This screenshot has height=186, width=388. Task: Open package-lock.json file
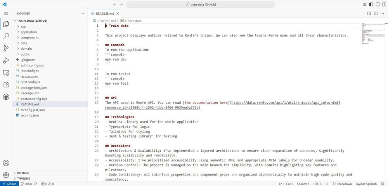[50, 88]
